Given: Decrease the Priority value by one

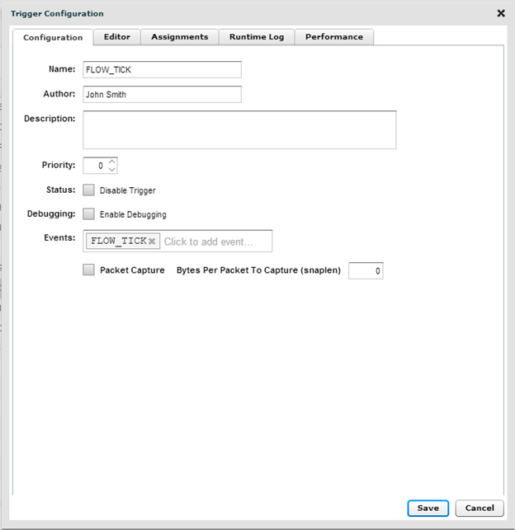Looking at the screenshot, I should 112,170.
